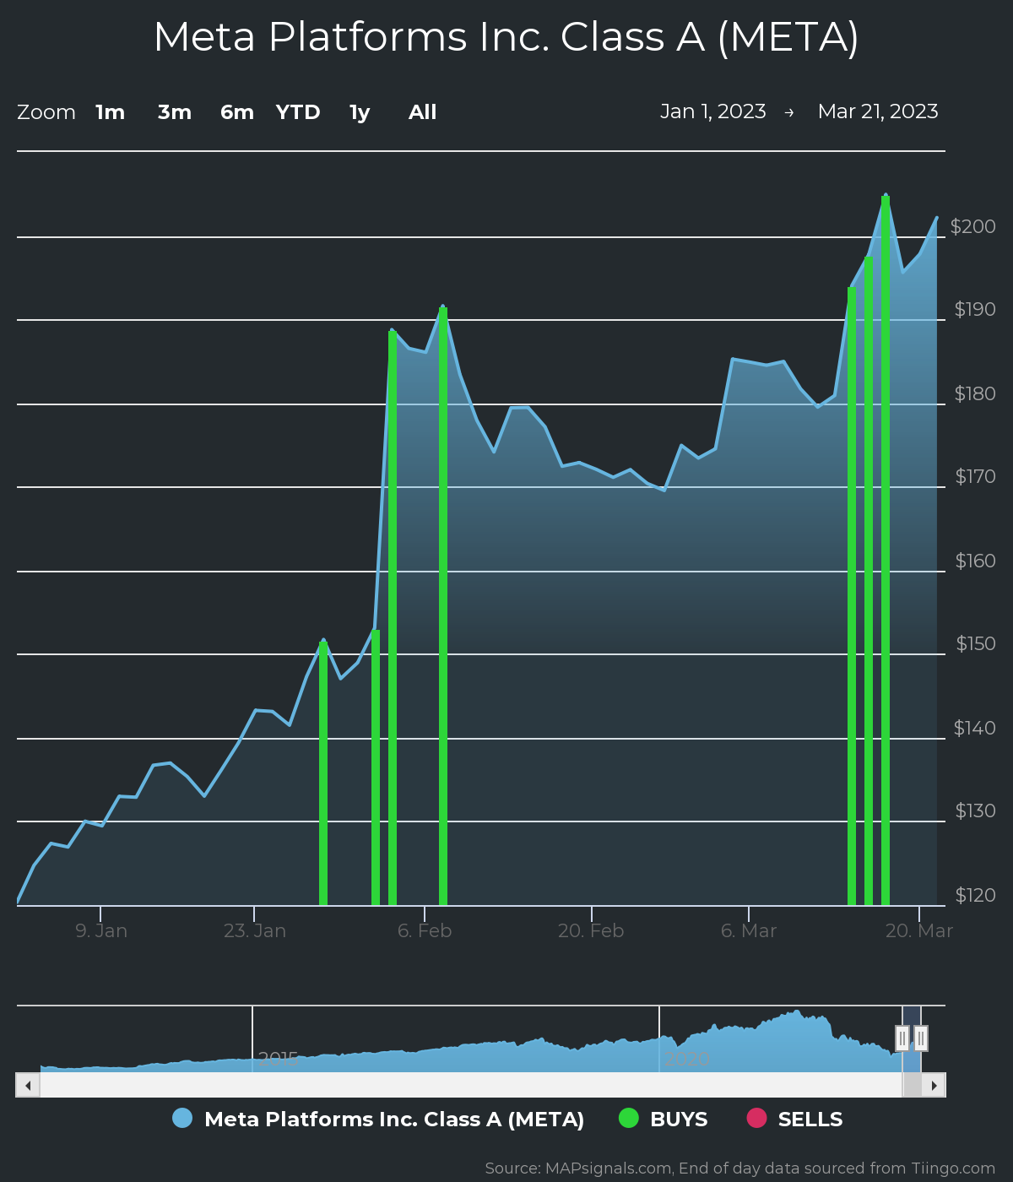1013x1182 pixels.
Task: Click the blue Meta series legend dot
Action: click(182, 1118)
